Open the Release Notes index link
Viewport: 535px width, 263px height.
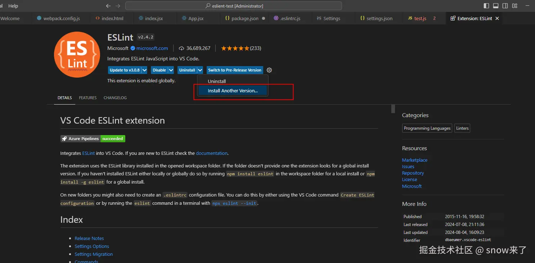click(x=89, y=239)
